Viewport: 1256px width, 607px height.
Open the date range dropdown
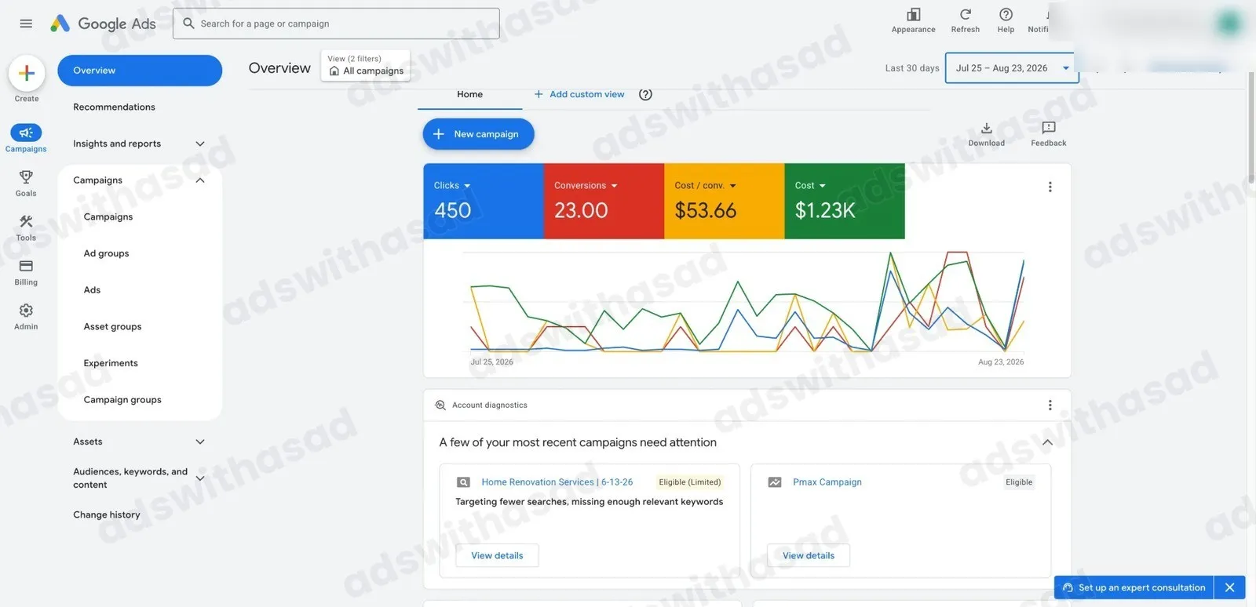(1012, 68)
